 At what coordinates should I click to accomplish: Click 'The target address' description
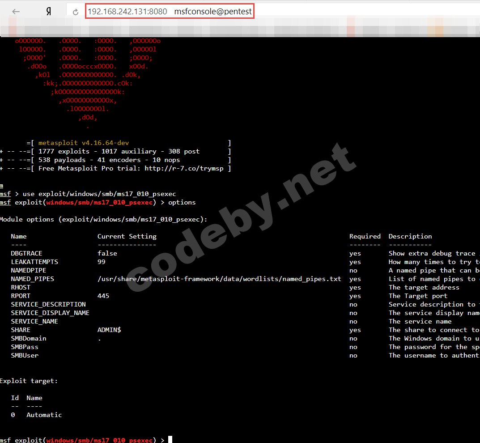coord(424,287)
